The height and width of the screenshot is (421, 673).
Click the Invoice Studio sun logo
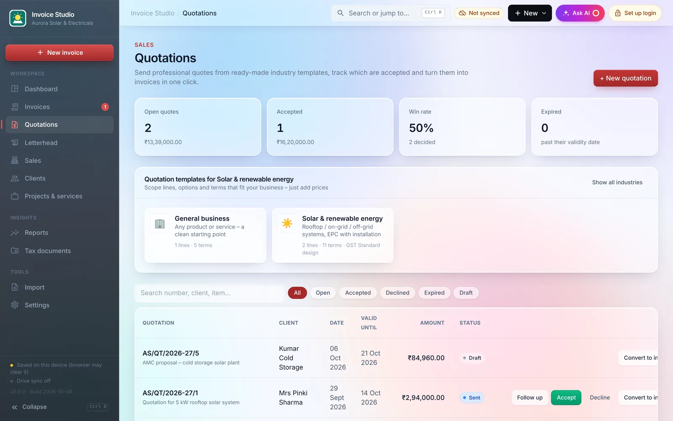pyautogui.click(x=18, y=18)
